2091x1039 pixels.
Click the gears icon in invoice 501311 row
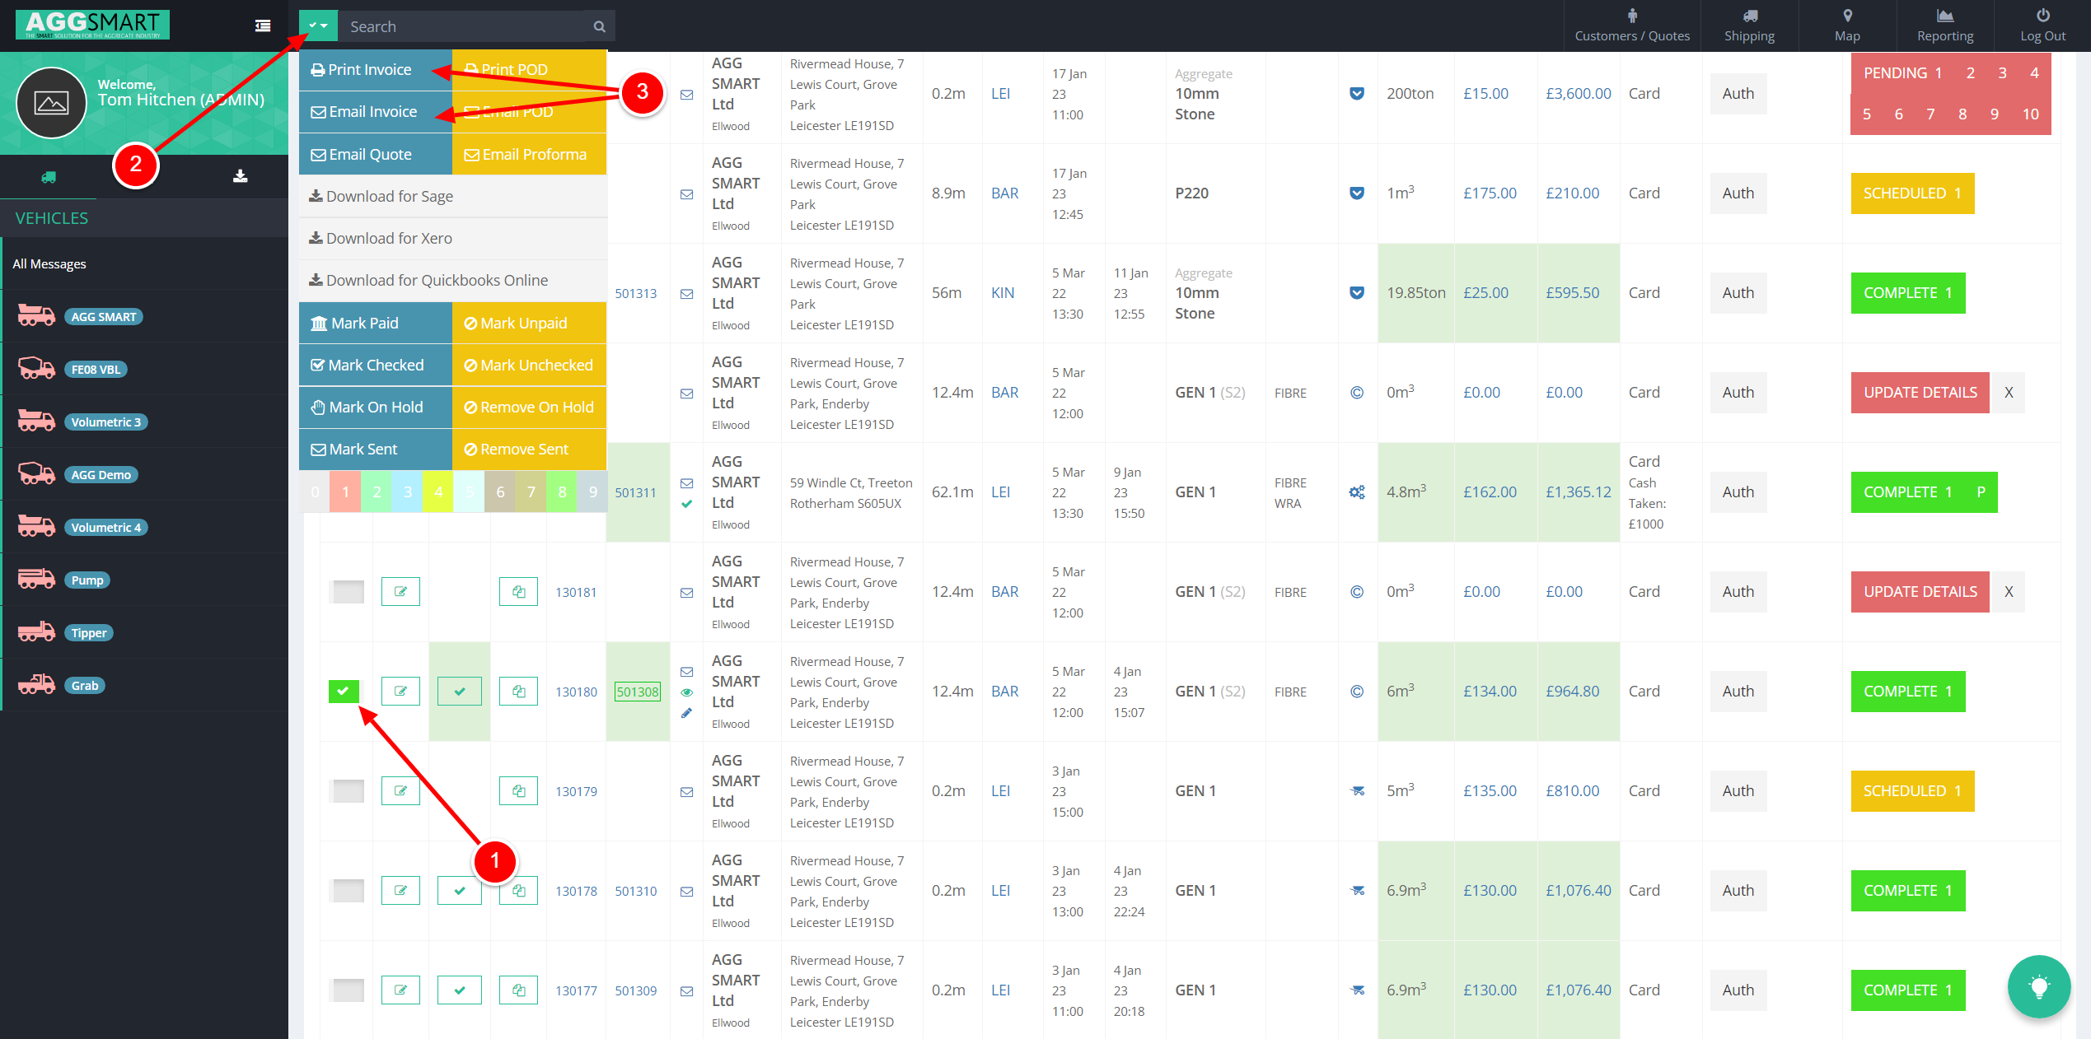[1356, 492]
